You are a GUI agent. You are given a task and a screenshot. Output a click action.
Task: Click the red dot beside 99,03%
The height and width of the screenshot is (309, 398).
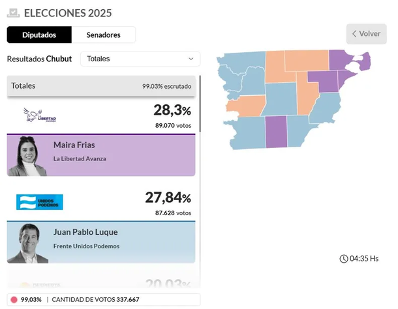(x=14, y=299)
